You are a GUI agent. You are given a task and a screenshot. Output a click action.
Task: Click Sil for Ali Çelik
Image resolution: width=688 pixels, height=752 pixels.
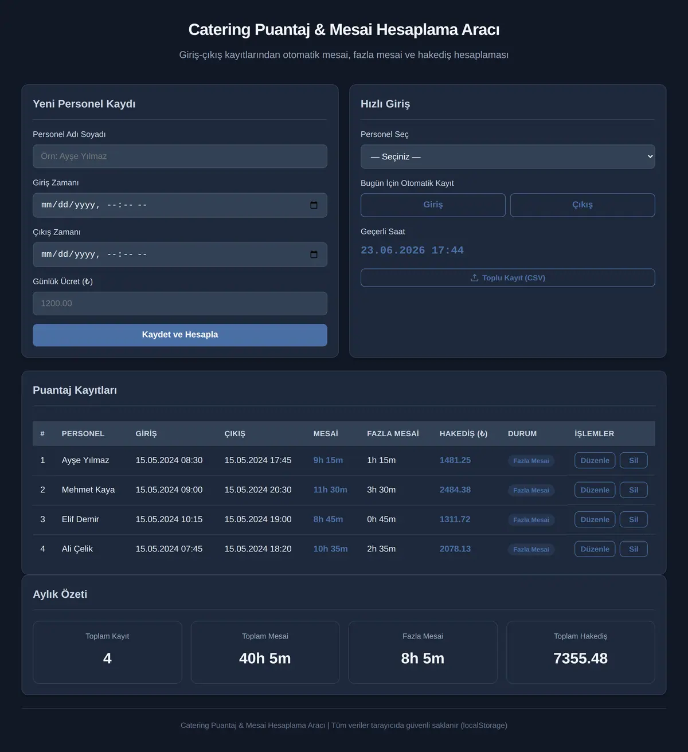coord(634,549)
